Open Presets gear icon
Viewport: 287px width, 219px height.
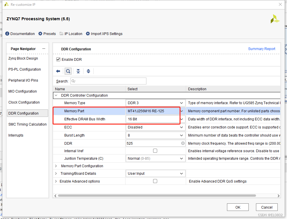40,34
